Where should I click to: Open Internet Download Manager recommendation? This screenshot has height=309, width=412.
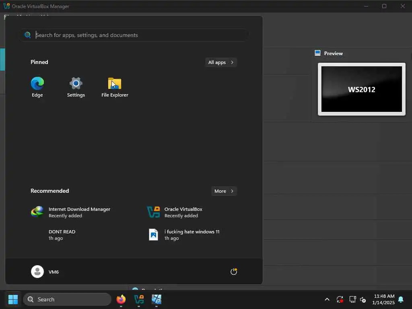[70, 212]
